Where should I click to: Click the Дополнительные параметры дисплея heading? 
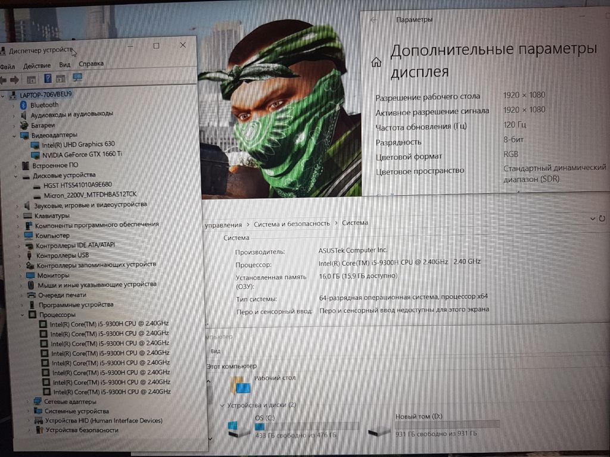point(493,61)
